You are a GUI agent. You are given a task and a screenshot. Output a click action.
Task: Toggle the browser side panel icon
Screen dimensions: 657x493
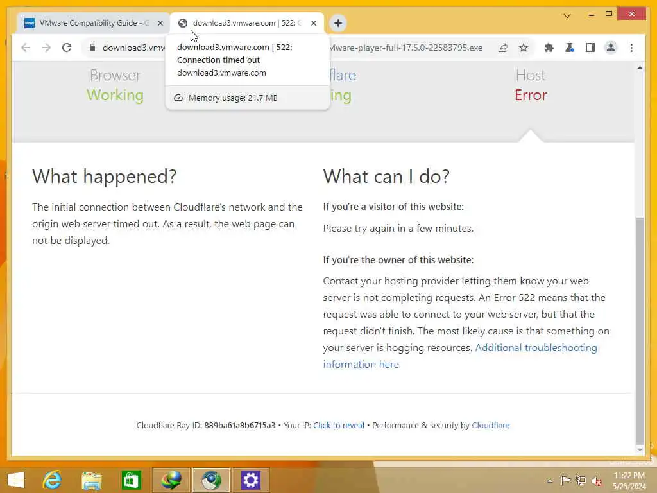[x=590, y=48]
